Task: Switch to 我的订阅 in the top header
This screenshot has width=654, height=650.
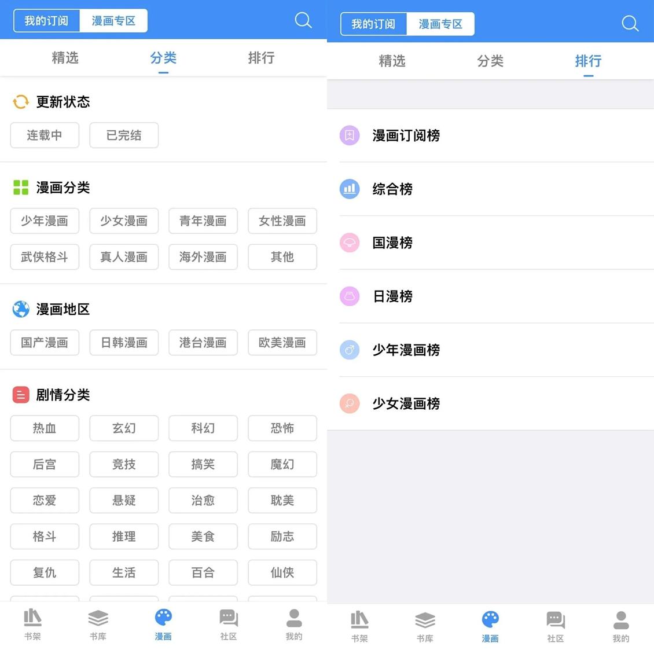Action: click(x=46, y=20)
